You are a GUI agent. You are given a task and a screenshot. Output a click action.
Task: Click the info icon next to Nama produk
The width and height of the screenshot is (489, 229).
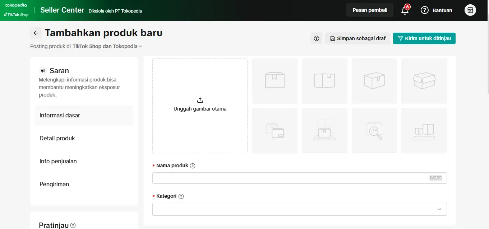coord(193,166)
